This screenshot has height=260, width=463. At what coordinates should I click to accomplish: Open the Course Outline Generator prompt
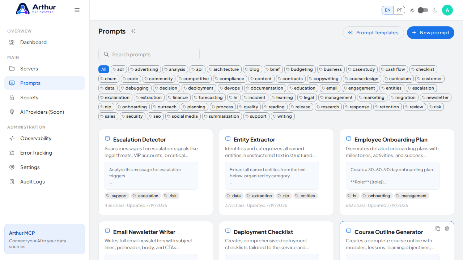click(397, 240)
